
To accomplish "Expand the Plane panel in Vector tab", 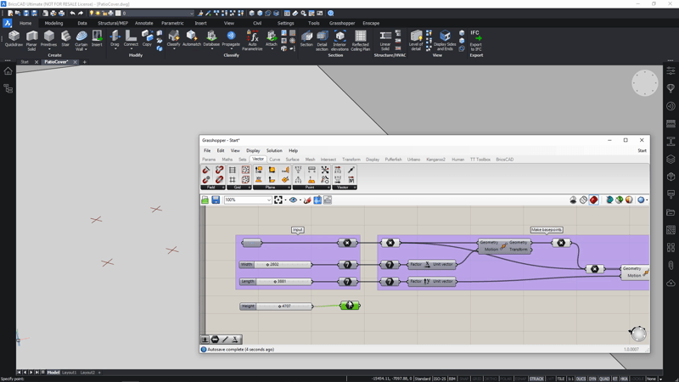I will coord(272,188).
